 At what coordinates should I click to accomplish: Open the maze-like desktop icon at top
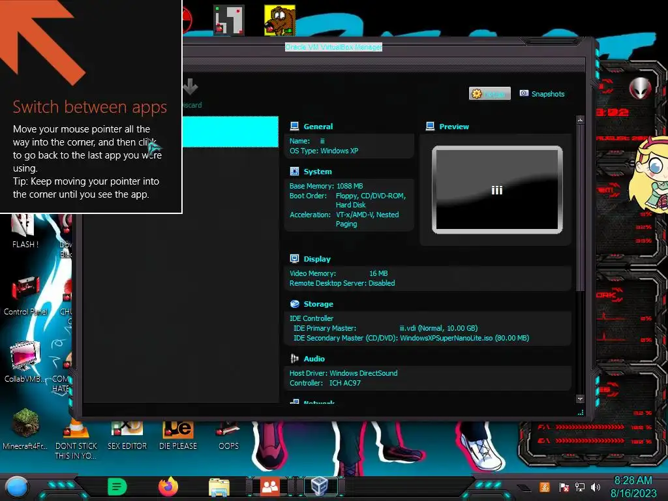[x=229, y=20]
